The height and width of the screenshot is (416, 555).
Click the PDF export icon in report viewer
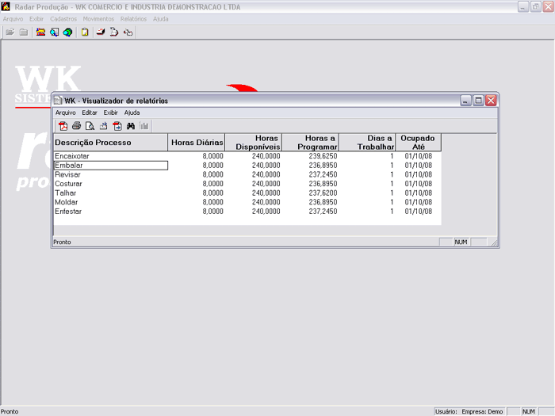pos(63,126)
